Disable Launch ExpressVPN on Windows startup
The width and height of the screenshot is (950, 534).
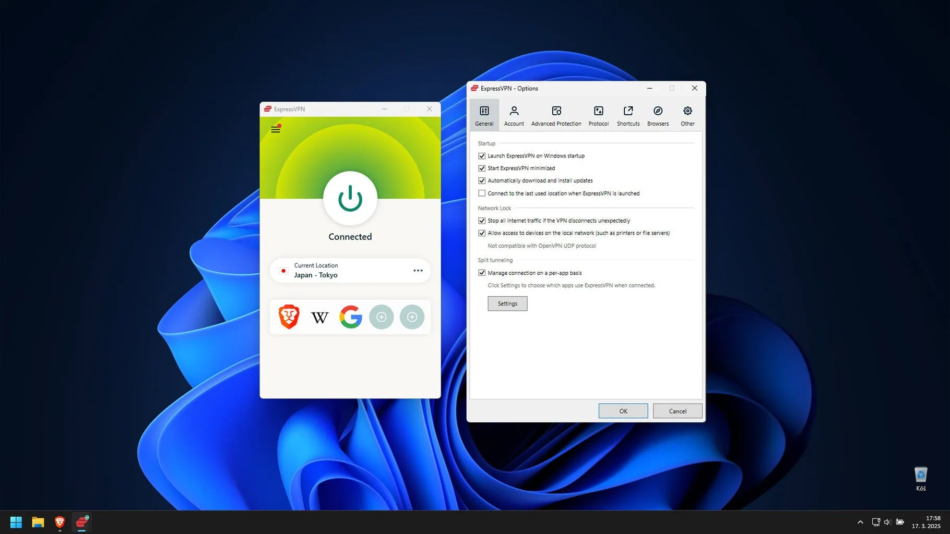click(482, 156)
